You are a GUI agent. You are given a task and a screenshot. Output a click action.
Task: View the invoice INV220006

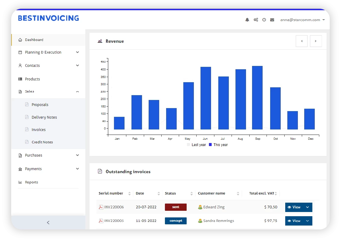(x=295, y=207)
